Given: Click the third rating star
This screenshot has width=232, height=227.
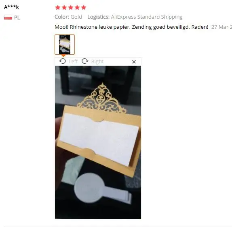Looking at the screenshot, I should coord(71,7).
